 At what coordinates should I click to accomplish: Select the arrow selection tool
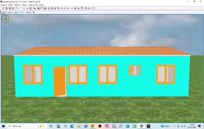[x=38, y=8]
